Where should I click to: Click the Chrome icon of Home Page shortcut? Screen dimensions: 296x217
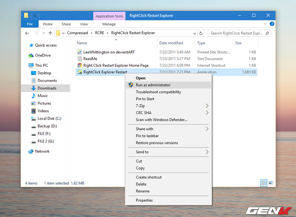pos(80,65)
